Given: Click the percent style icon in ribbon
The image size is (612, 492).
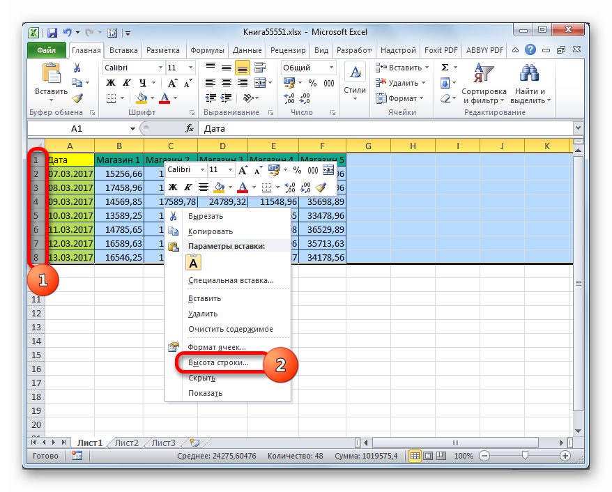Looking at the screenshot, I should 312,83.
